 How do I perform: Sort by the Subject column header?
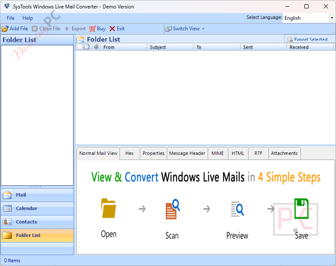point(171,47)
